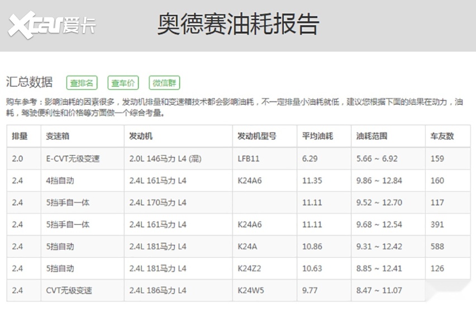Click the 奥德赛油耗报告 page title
Image resolution: width=476 pixels, height=312 pixels.
click(x=238, y=24)
